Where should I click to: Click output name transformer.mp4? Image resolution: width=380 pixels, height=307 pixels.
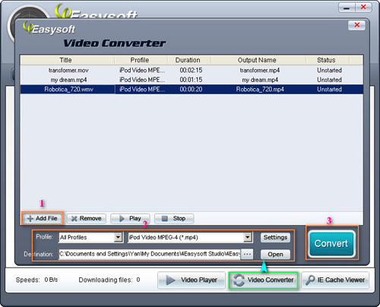coord(260,70)
